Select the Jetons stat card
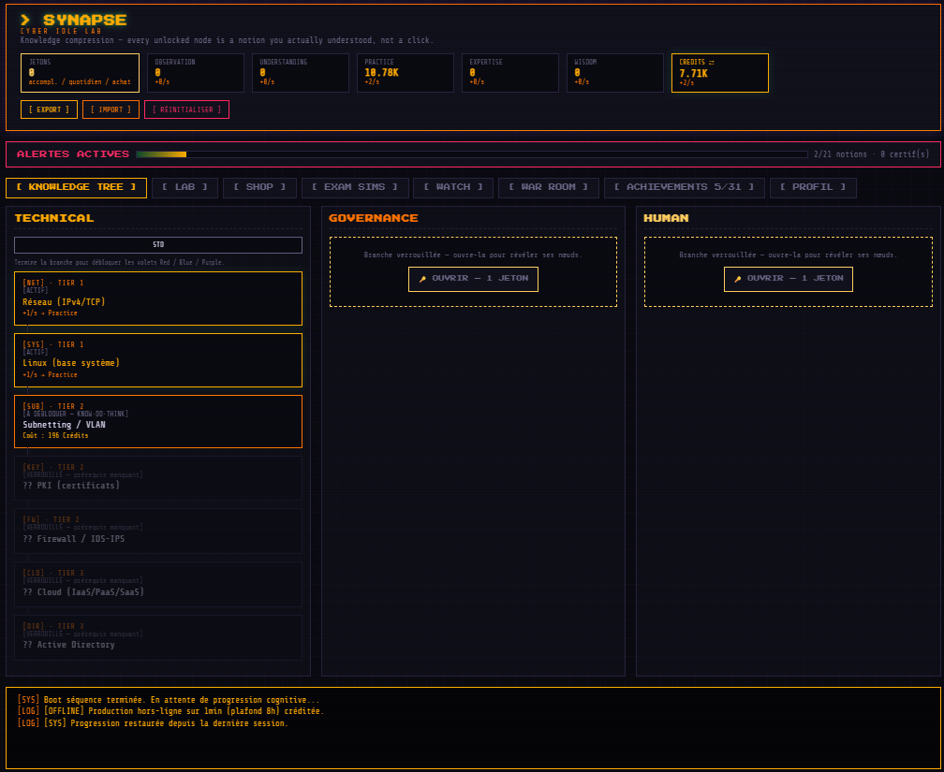944x772 pixels. point(81,73)
